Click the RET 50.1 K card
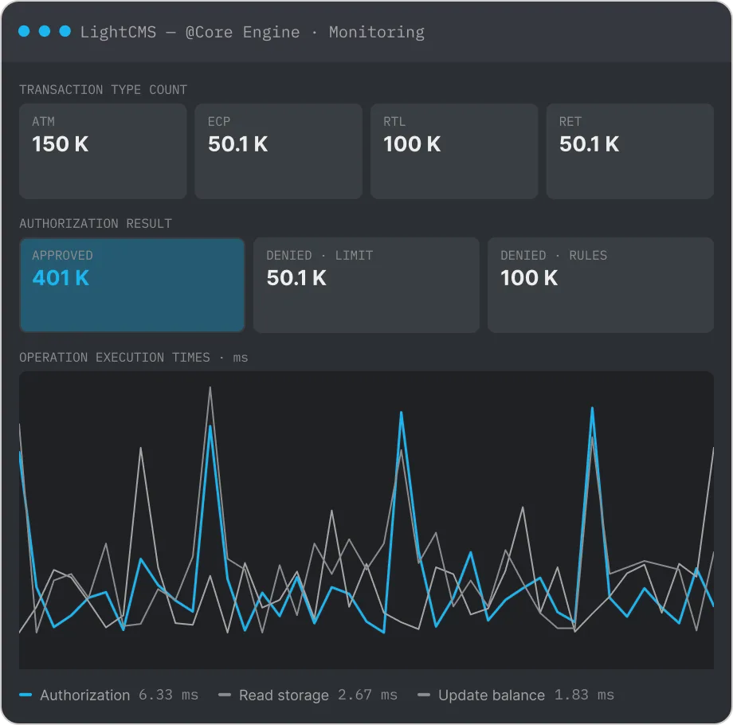Viewport: 733px width, 725px height. [630, 151]
